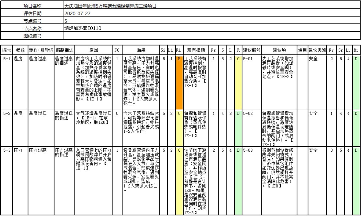
Task: Click 安全 category cell in row 5-2
Action: click(x=317, y=128)
